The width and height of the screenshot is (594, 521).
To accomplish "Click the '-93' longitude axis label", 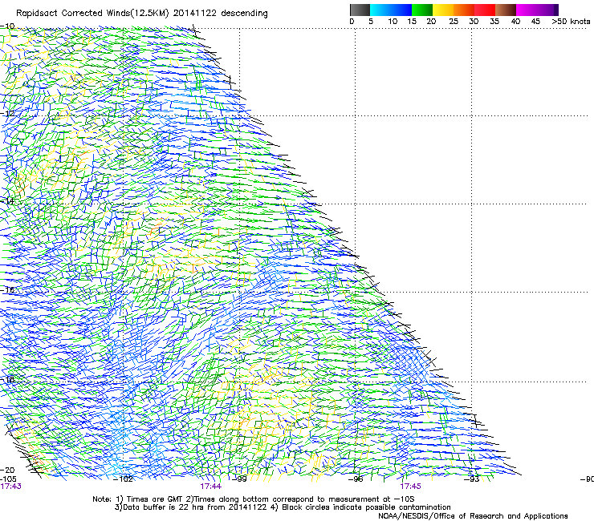I will point(472,479).
